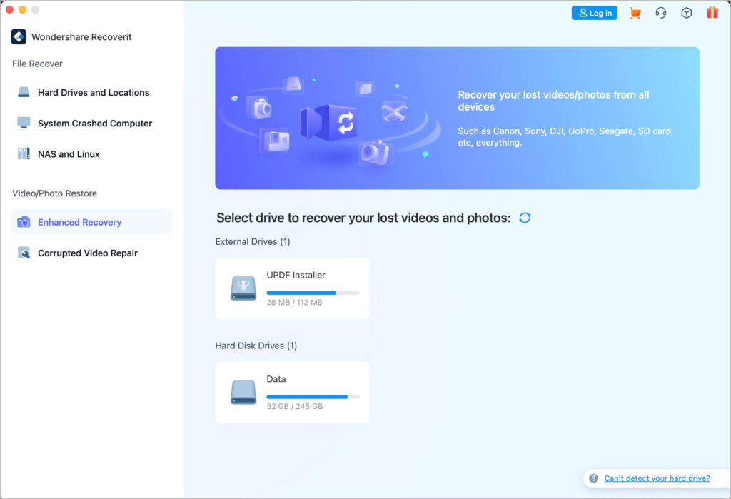This screenshot has height=499, width=731.
Task: Click the UPDF Installer usage bar
Action: [314, 292]
